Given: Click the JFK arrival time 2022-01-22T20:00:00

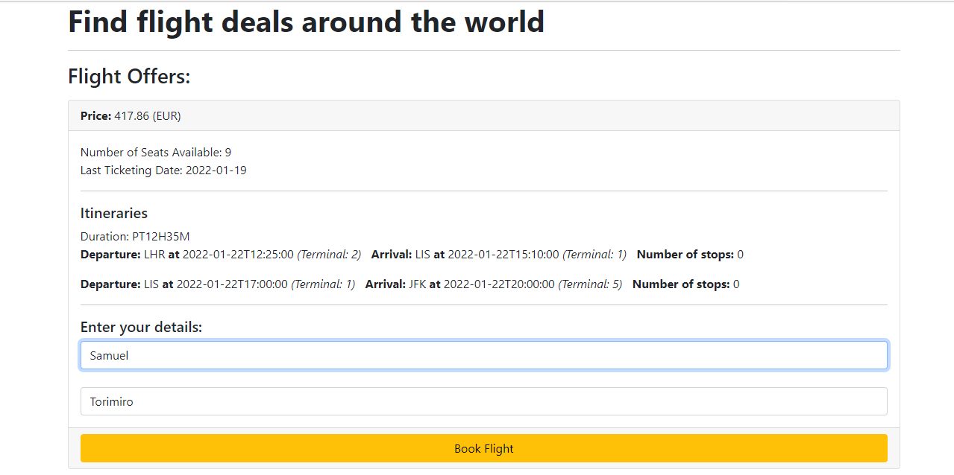Looking at the screenshot, I should 499,284.
